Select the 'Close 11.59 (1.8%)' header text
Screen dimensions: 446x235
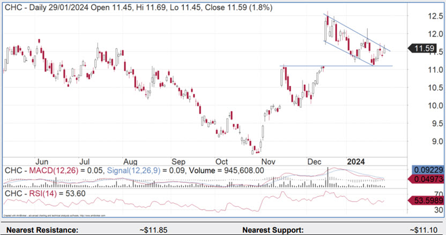(239, 8)
